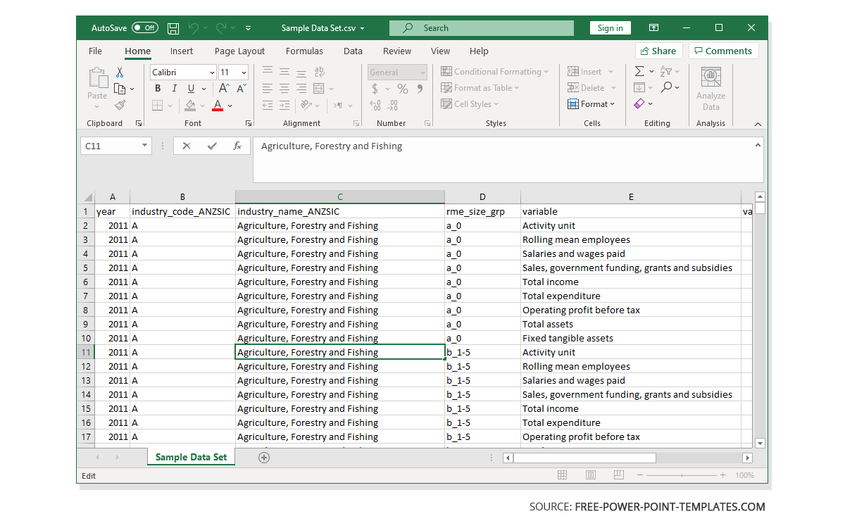
Task: Apply bold formatting from the Font group
Action: click(x=158, y=88)
